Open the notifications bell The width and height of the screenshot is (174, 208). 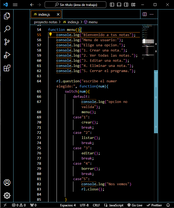point(168,205)
